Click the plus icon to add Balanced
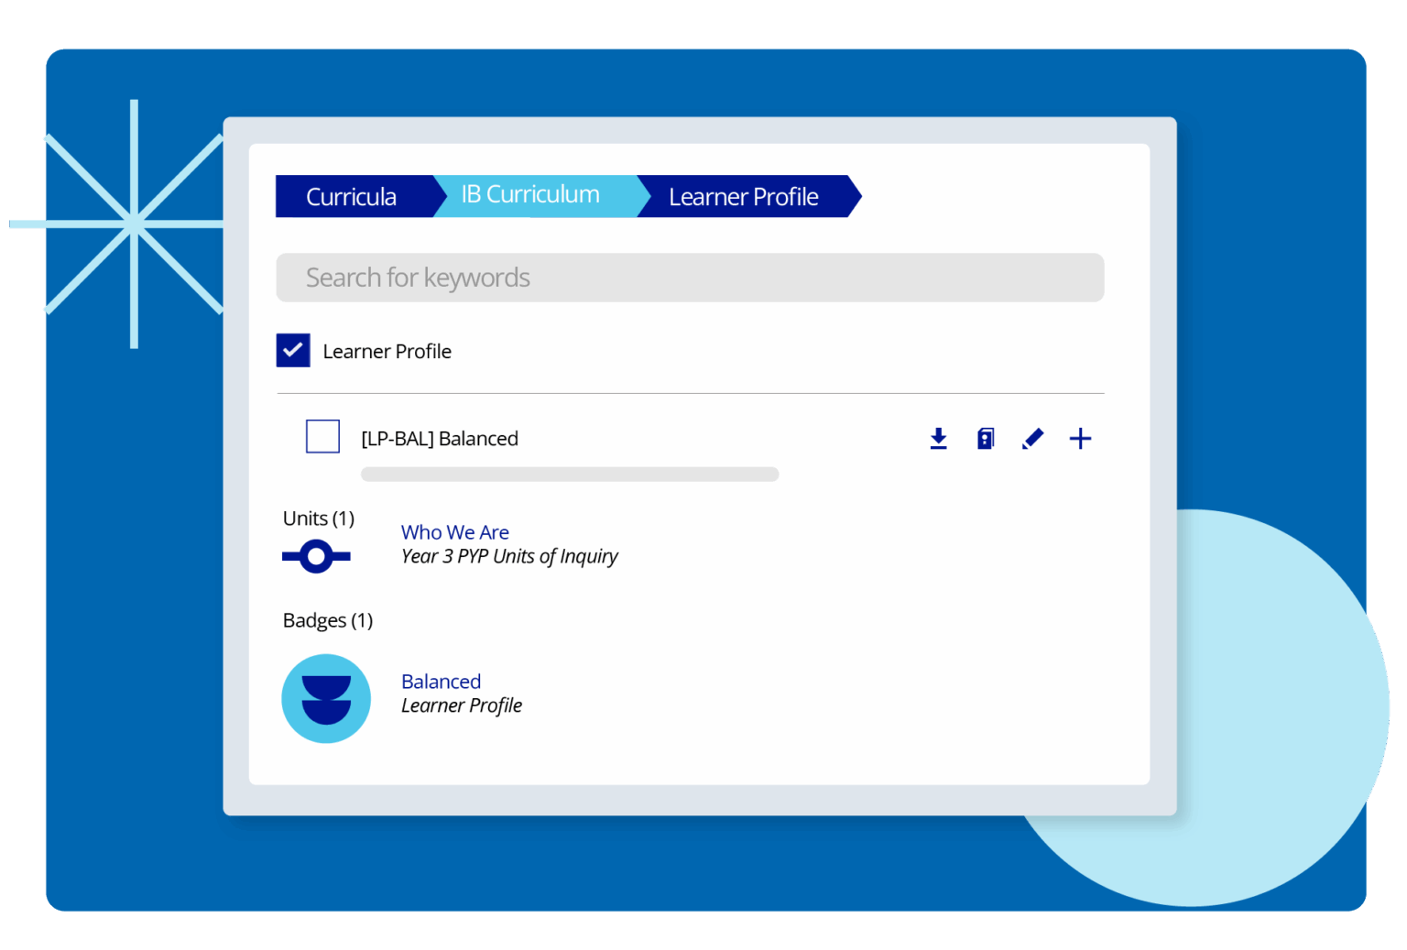Viewport: 1407px width, 950px height. [1081, 438]
